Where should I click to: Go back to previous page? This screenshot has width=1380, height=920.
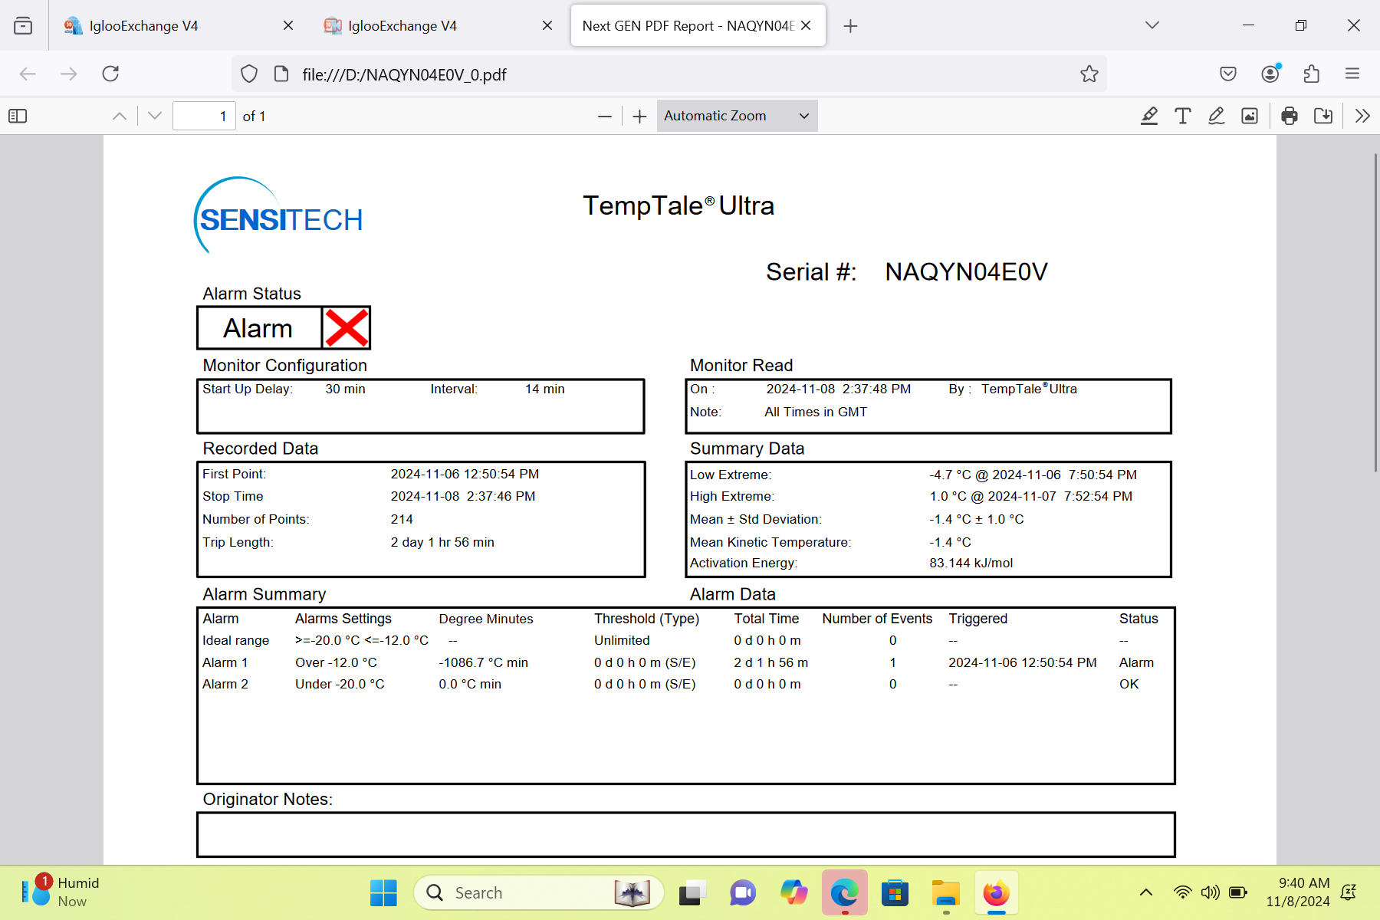tap(28, 74)
